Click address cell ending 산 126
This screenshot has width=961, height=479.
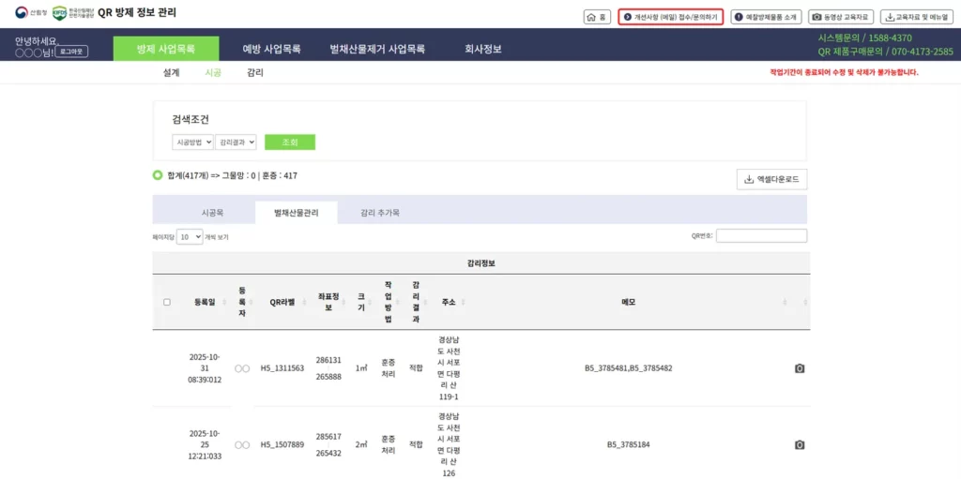pyautogui.click(x=449, y=444)
